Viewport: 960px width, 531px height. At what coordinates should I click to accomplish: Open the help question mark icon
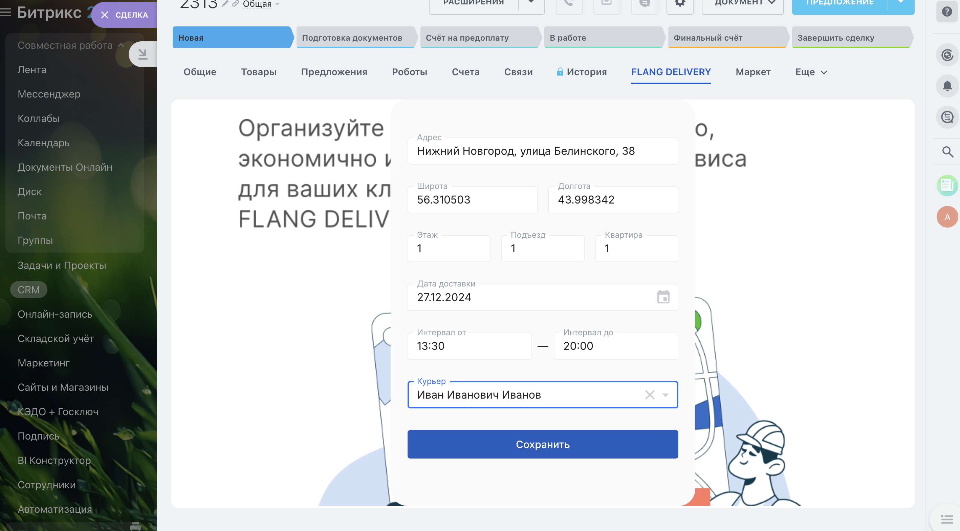[947, 12]
